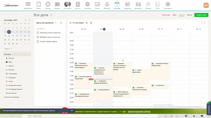Click the participants icon beside 6–12 сентября

(x=87, y=23)
